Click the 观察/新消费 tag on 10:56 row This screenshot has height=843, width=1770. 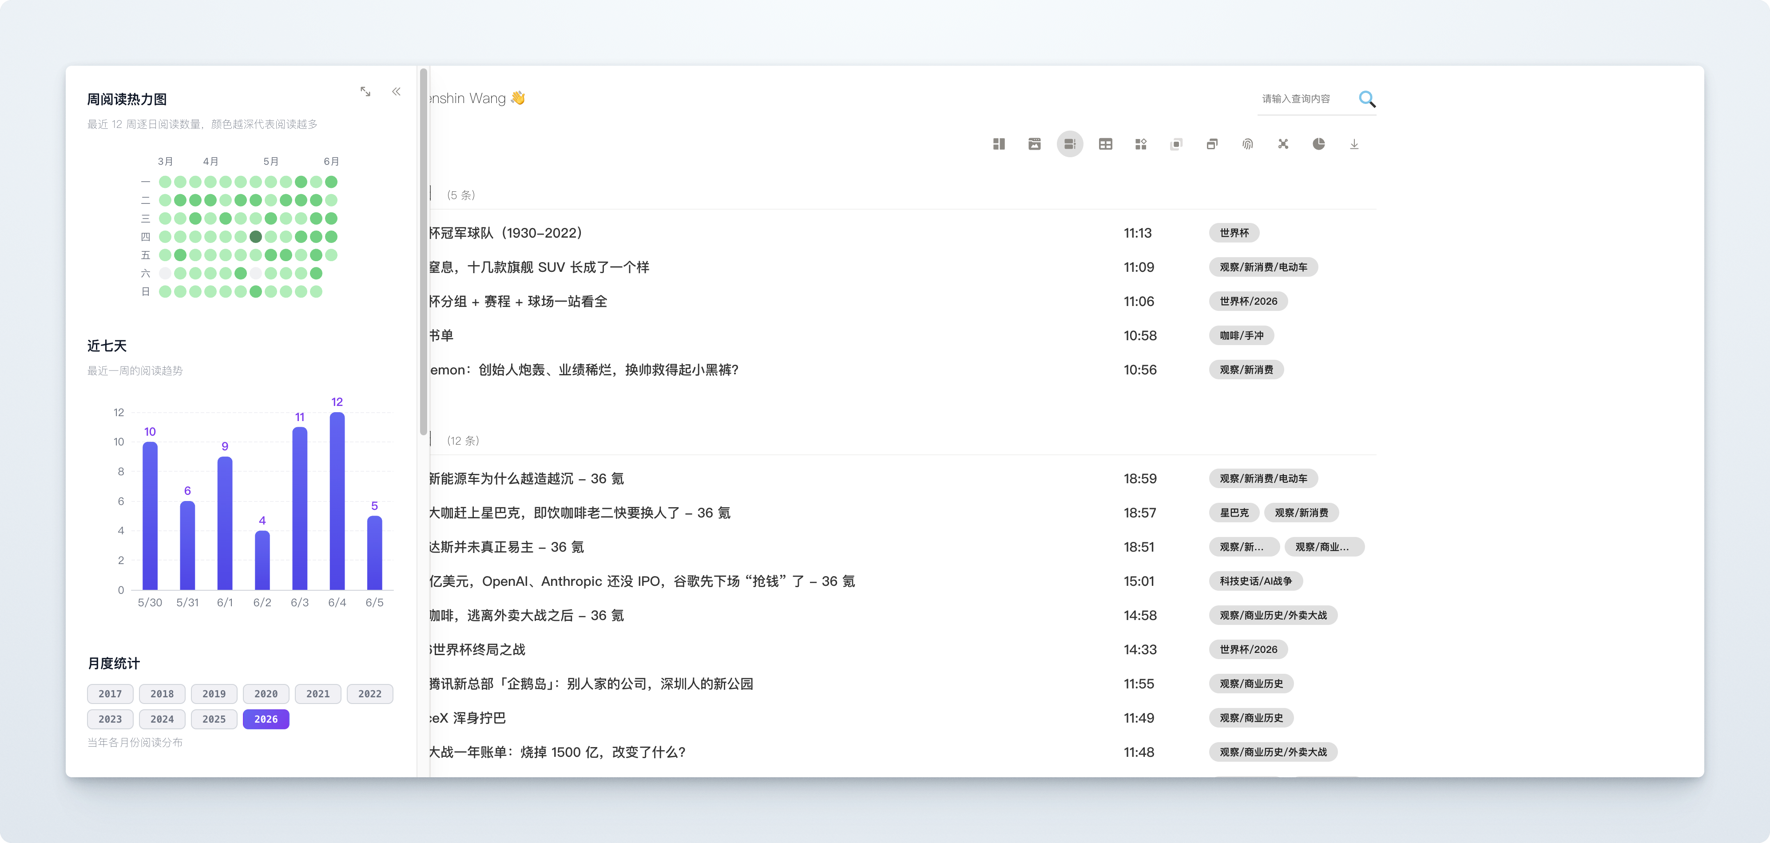point(1246,370)
